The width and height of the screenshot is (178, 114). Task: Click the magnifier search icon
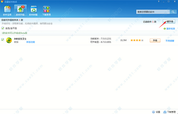pos(173,12)
